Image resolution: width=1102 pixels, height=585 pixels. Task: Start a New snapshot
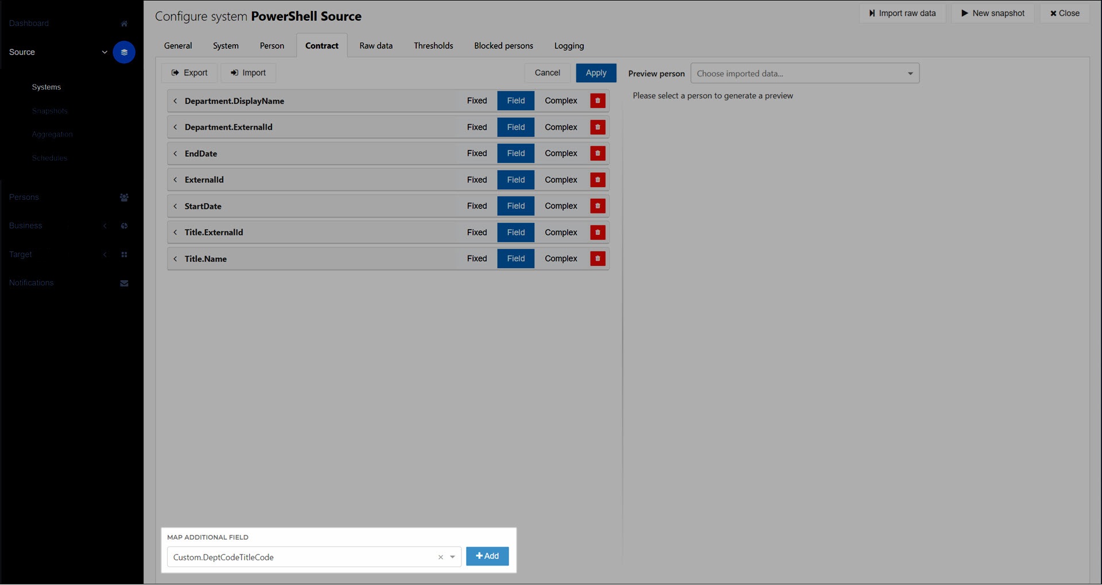pos(992,13)
